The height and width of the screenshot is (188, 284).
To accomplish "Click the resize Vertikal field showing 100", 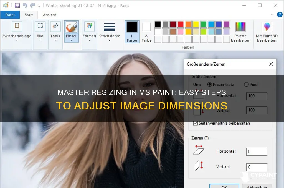I will [257, 110].
